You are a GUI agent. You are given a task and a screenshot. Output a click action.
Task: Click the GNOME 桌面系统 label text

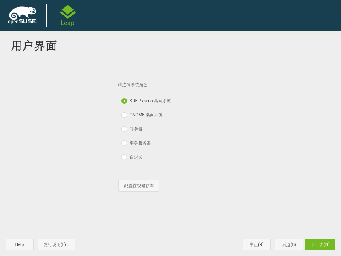146,115
